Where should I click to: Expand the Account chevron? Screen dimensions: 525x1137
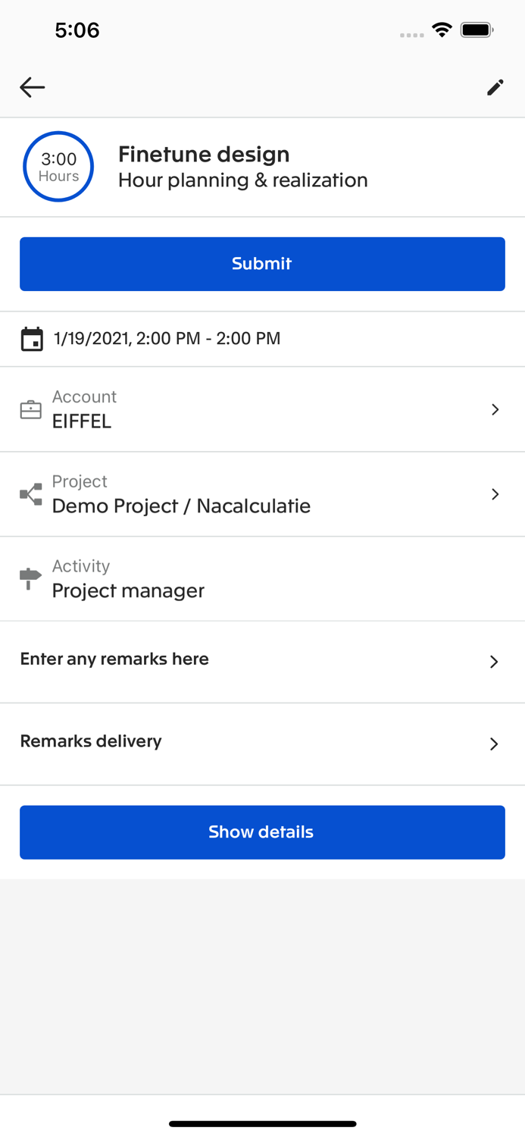(495, 409)
